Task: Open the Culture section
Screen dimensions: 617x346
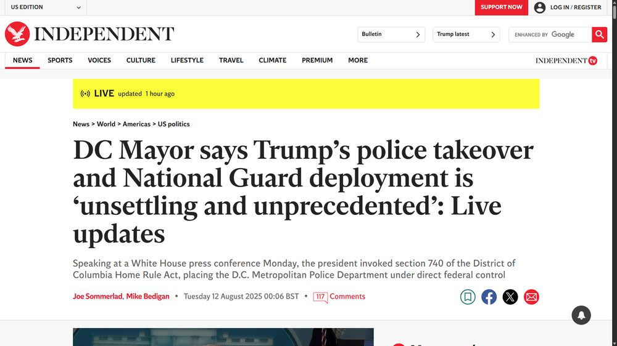Action: click(x=141, y=60)
